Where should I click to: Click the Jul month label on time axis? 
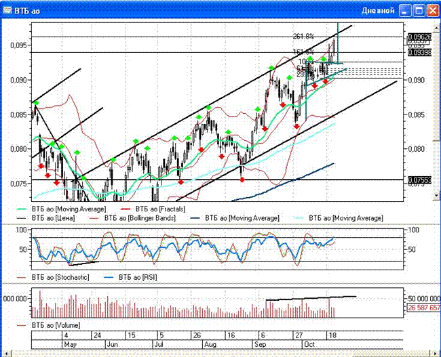(x=159, y=344)
